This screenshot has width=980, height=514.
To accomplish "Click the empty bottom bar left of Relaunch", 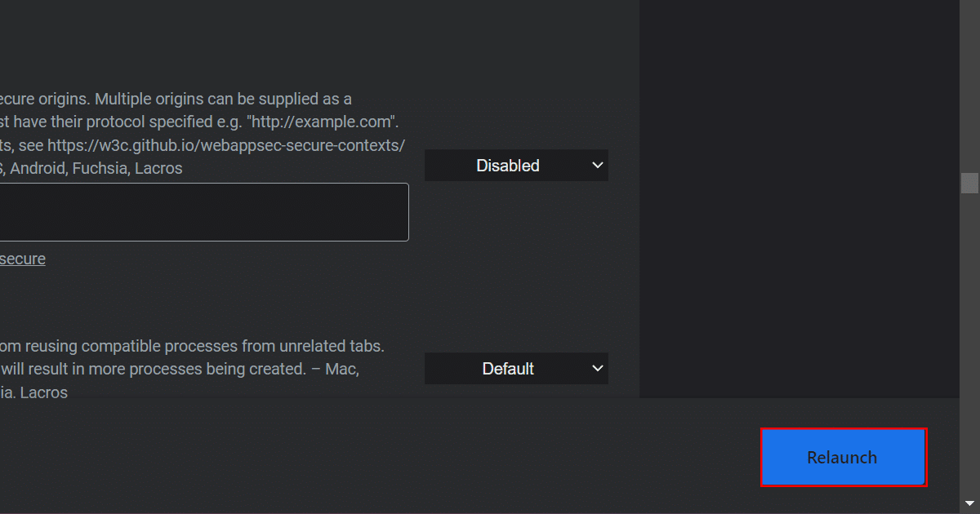I will (367, 457).
